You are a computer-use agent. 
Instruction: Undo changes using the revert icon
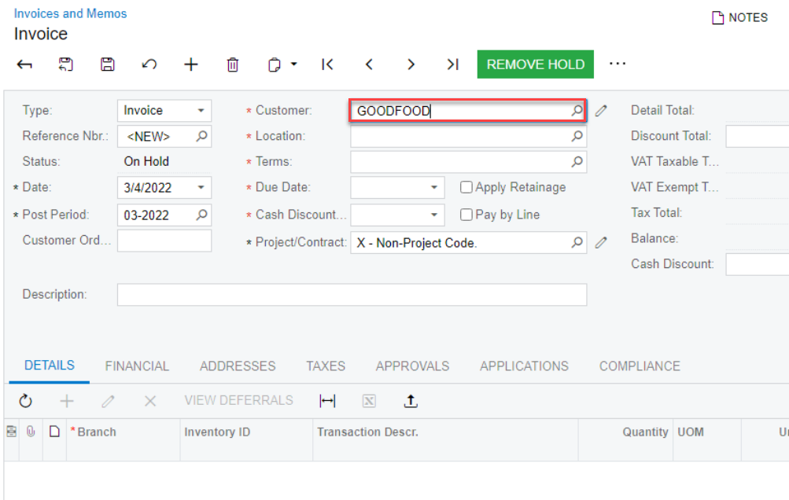pyautogui.click(x=149, y=64)
